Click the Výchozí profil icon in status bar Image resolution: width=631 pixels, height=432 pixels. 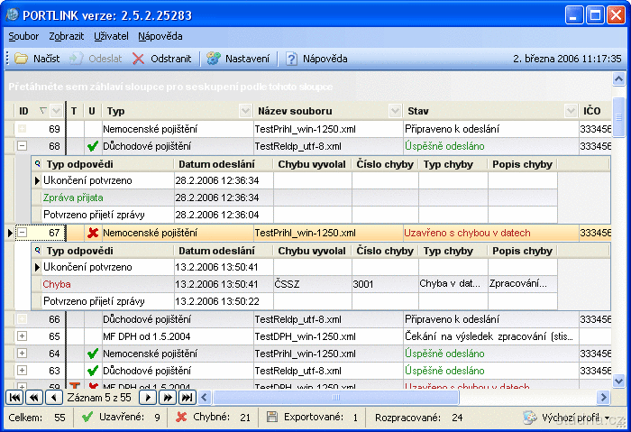click(529, 418)
